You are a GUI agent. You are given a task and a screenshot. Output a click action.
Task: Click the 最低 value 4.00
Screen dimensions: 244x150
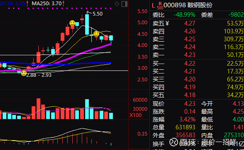pos(238,120)
